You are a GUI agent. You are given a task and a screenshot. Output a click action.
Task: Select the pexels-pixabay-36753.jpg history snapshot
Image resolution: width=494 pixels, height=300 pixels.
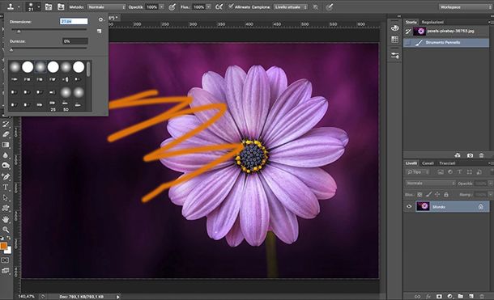(x=446, y=31)
